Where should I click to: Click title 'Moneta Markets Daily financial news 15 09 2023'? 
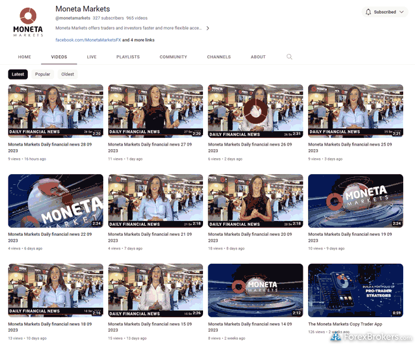coord(150,327)
